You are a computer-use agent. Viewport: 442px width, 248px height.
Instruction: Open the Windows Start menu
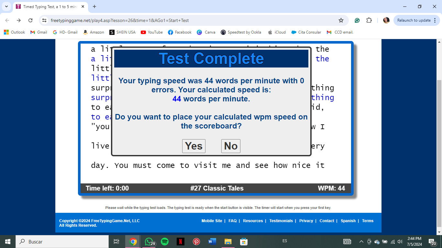pos(8,242)
